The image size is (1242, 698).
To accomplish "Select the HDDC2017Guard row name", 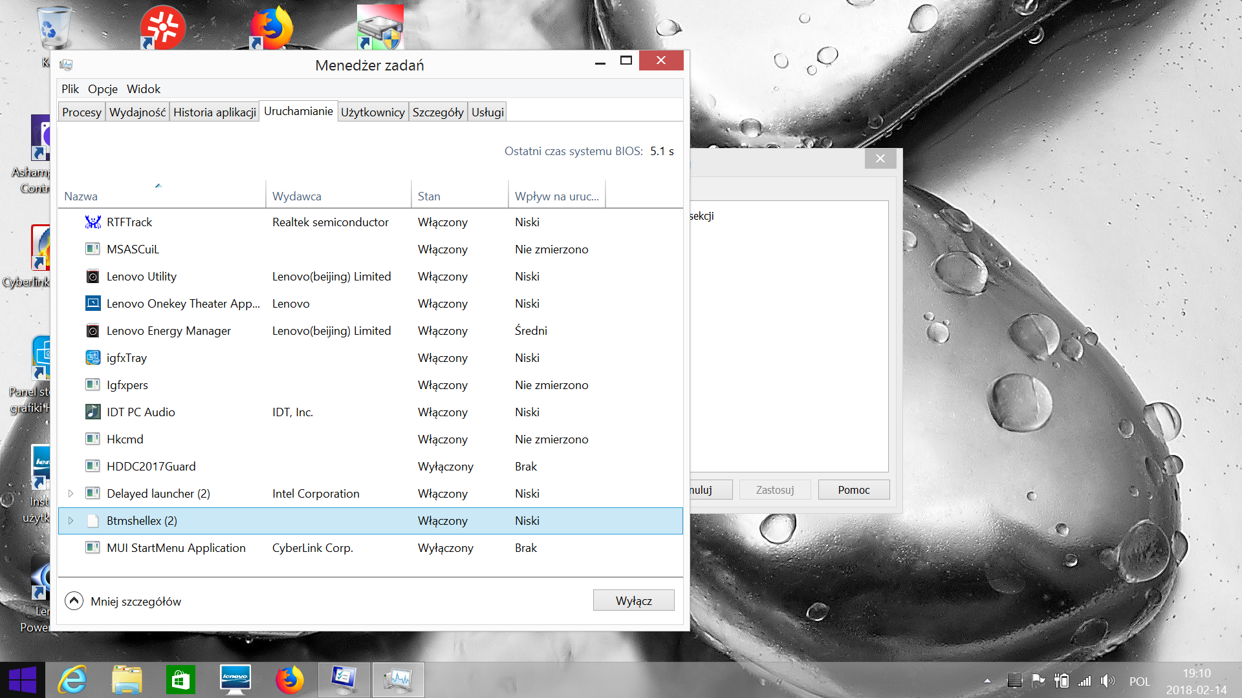I will pos(151,466).
